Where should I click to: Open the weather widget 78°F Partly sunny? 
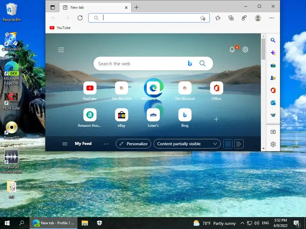point(215,223)
